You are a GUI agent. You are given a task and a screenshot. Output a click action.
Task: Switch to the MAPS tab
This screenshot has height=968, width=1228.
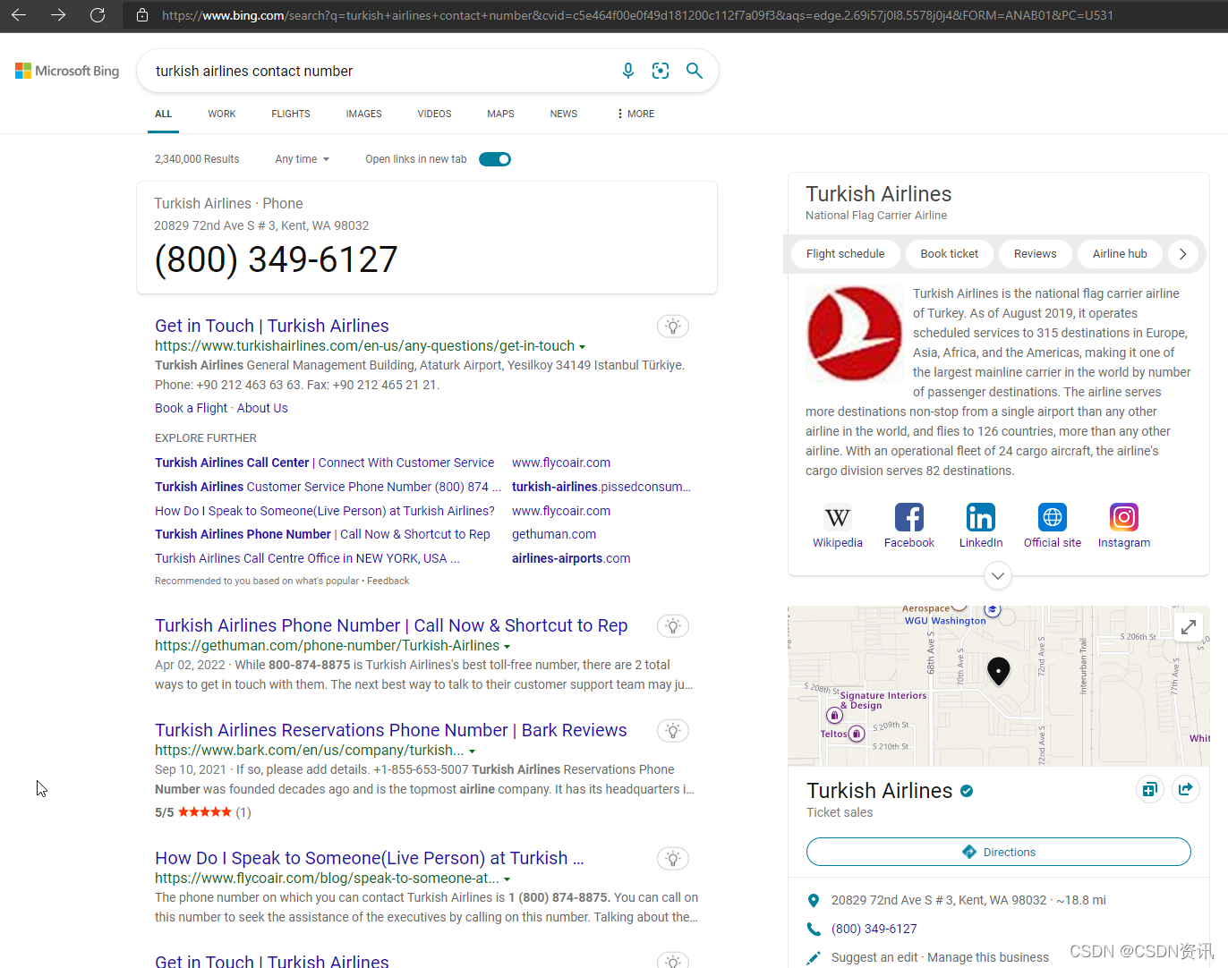(x=500, y=114)
